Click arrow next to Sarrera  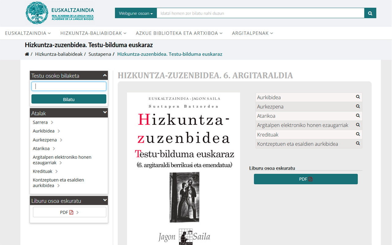52,123
